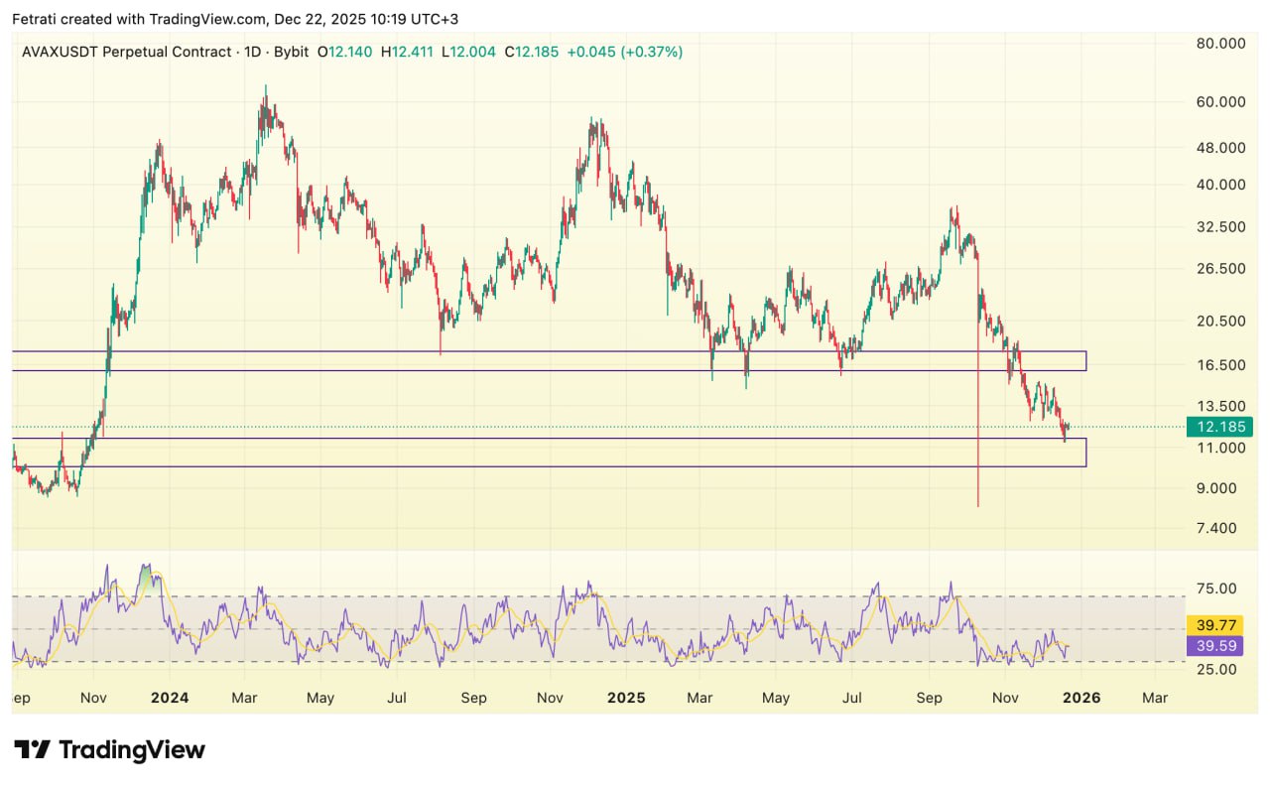Click the high value H12.411
Screen dimensions: 1270x786
click(x=407, y=52)
